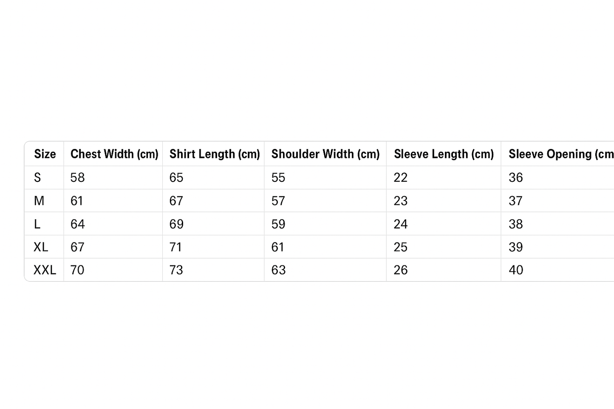Select the L size row label

[37, 224]
